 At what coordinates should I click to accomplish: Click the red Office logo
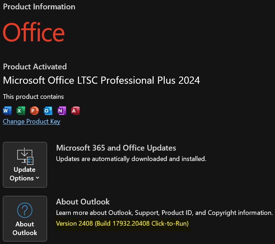(x=34, y=32)
